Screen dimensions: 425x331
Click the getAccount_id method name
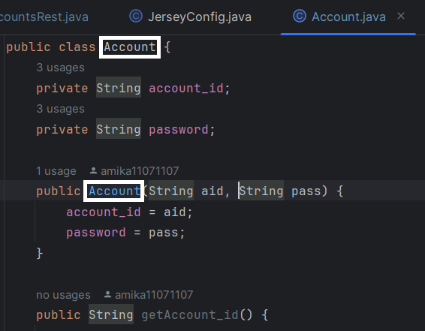190,315
